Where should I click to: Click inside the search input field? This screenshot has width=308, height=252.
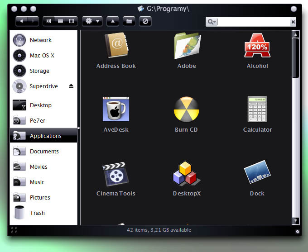click(x=253, y=22)
